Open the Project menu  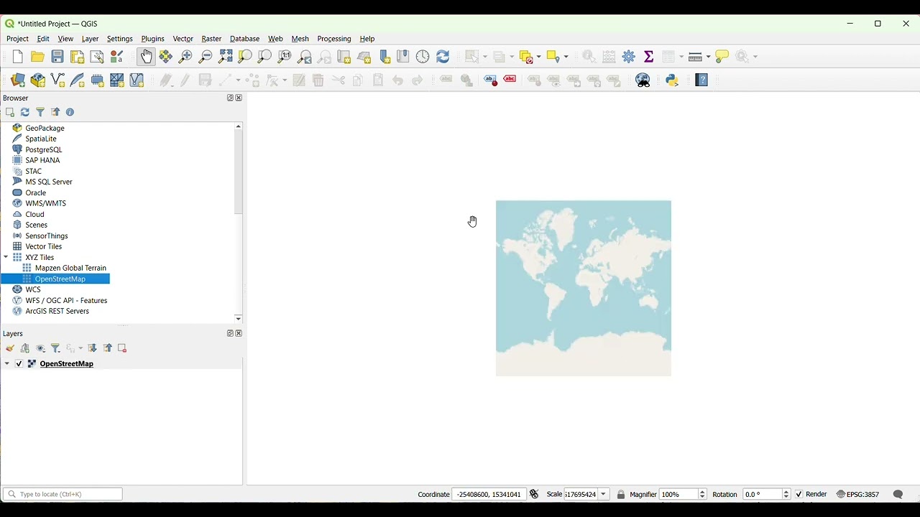pyautogui.click(x=17, y=39)
